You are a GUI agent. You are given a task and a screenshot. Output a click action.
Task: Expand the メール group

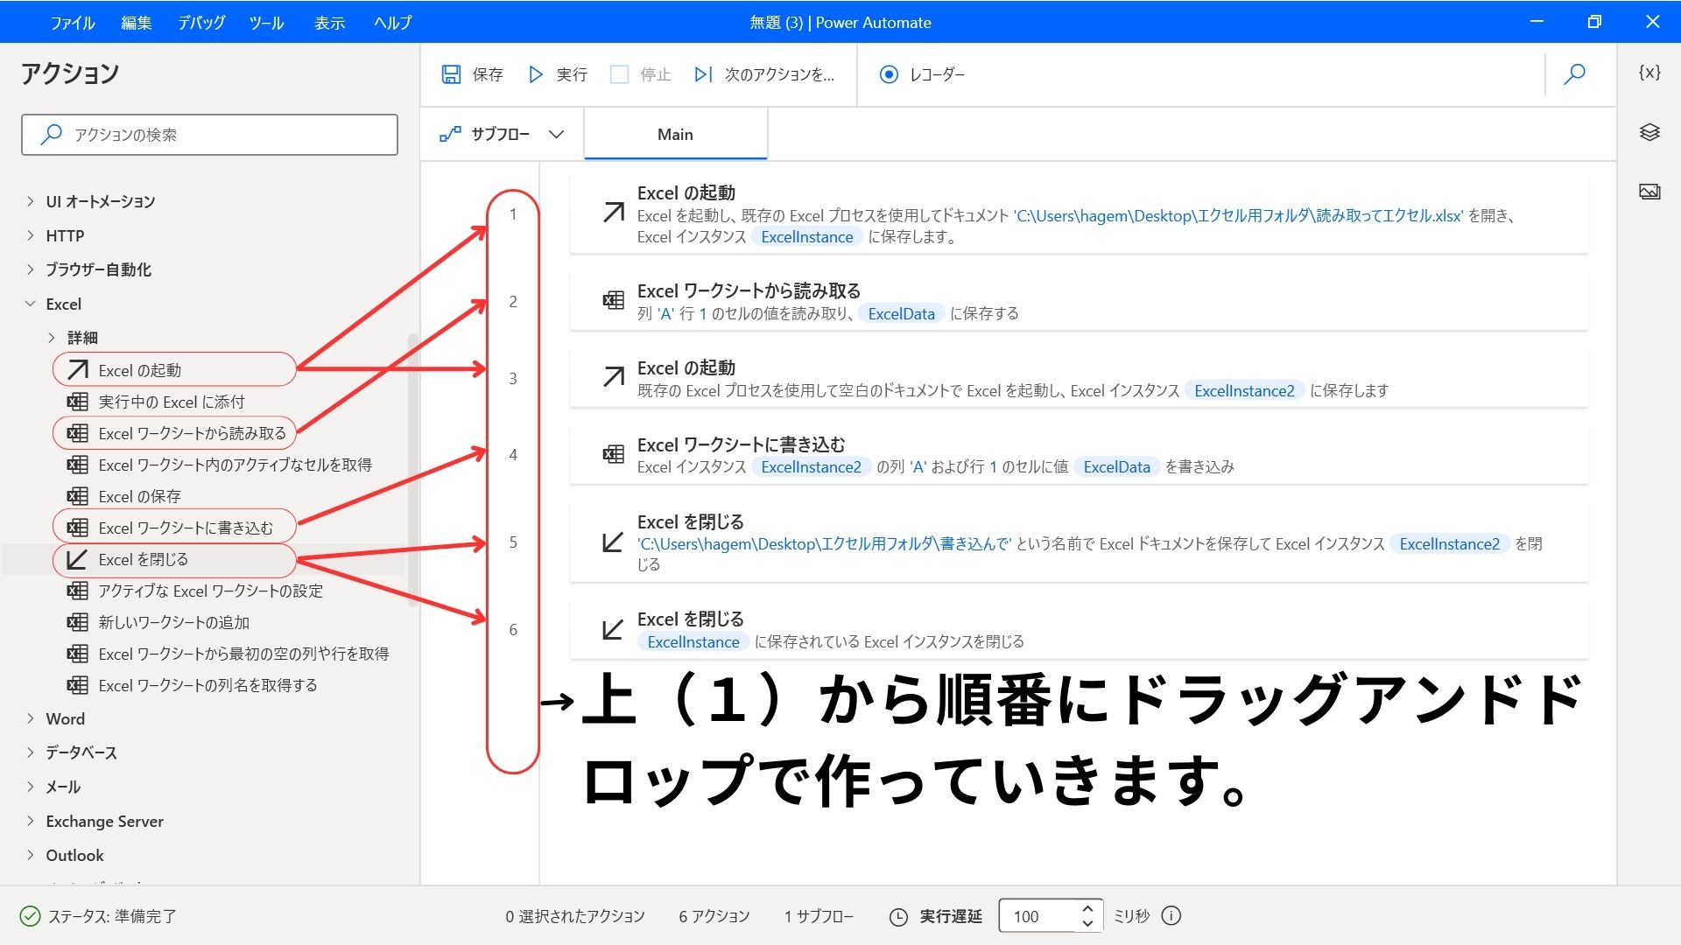30,787
